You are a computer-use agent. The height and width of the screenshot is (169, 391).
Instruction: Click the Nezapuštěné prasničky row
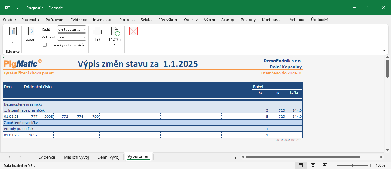coord(153,104)
